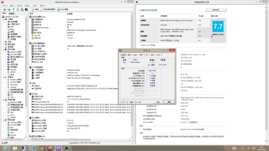Click the Forward arrow in AIDA64 toolbar
Image resolution: width=269 pixels, height=151 pixels.
[x=9, y=9]
